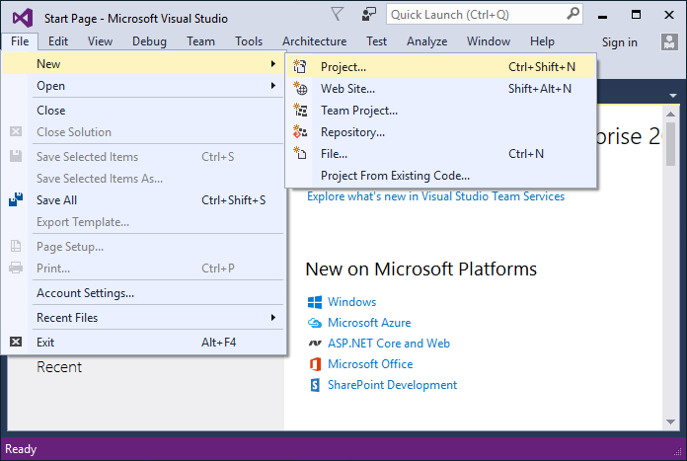
Task: Open the View menu
Action: pos(100,41)
